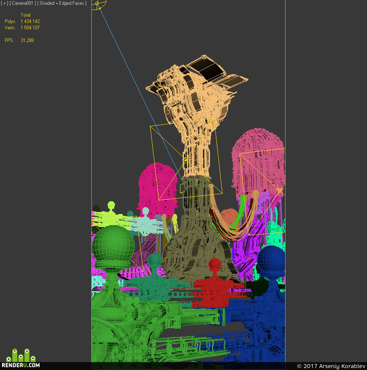Open the [+] general viewport menu
Viewport: 367px width, 370px height.
tap(4, 3)
